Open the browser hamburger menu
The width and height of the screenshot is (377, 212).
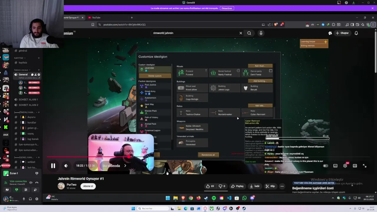pyautogui.click(x=373, y=25)
